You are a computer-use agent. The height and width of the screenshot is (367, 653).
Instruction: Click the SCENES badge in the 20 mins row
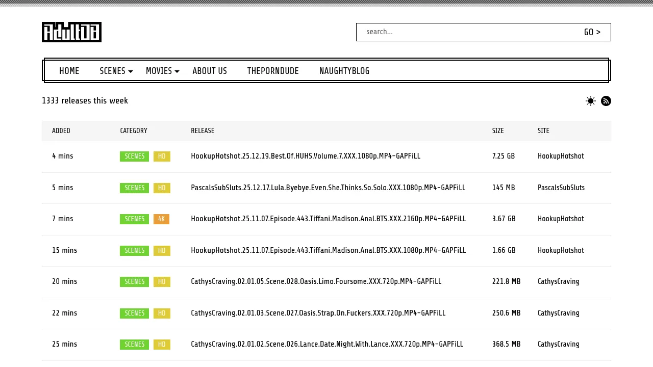click(x=134, y=282)
